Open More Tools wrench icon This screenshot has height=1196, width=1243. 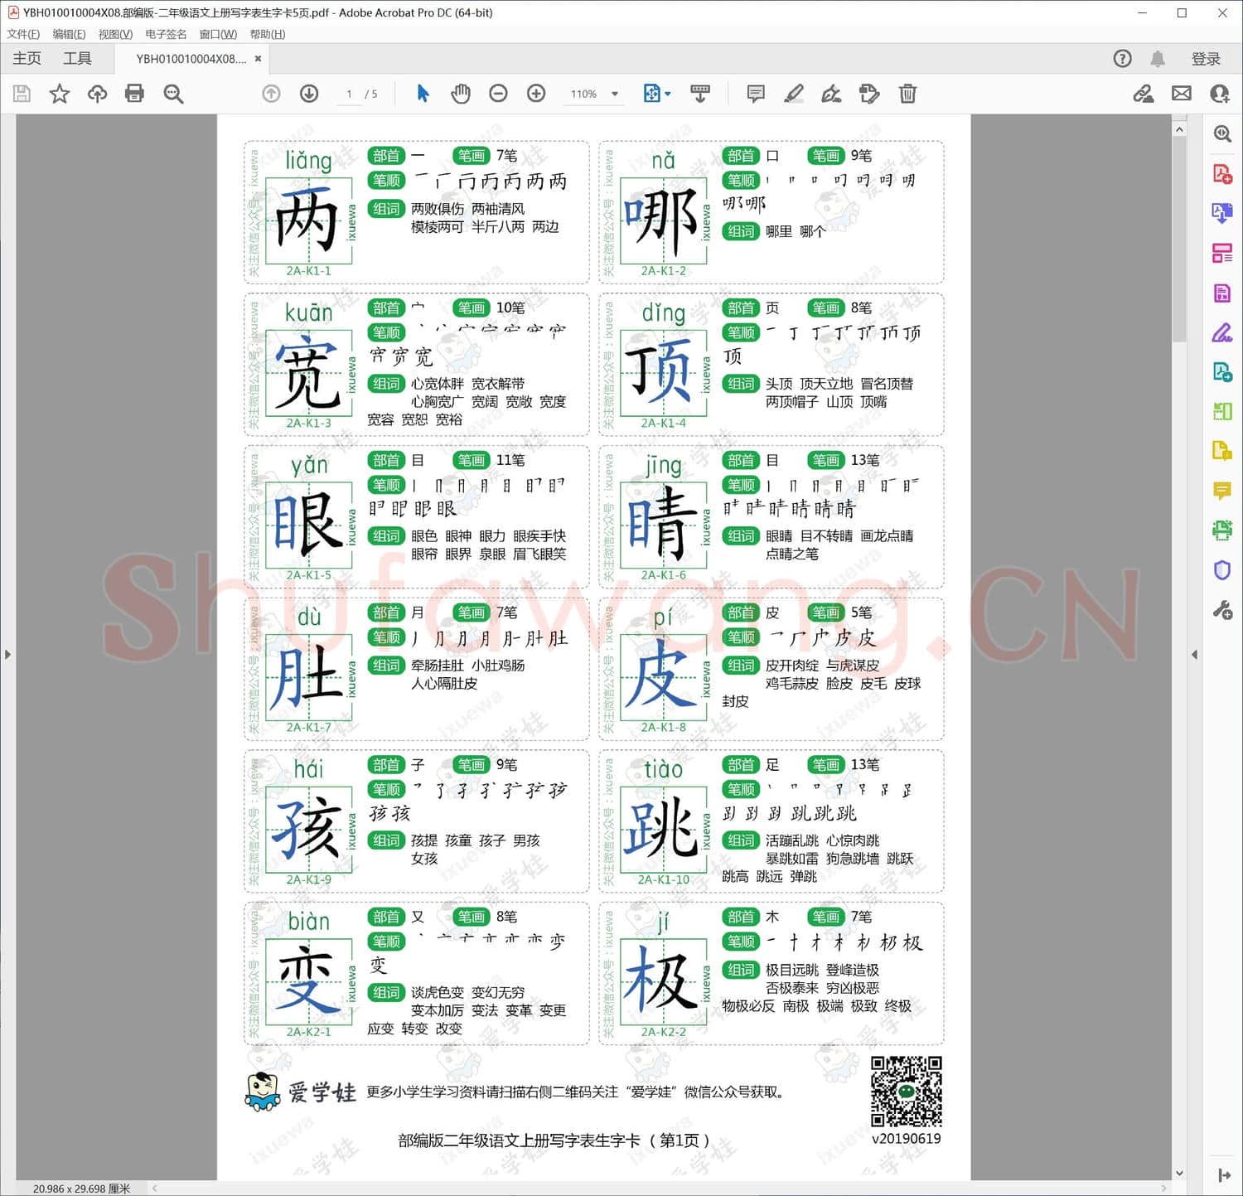click(1222, 611)
